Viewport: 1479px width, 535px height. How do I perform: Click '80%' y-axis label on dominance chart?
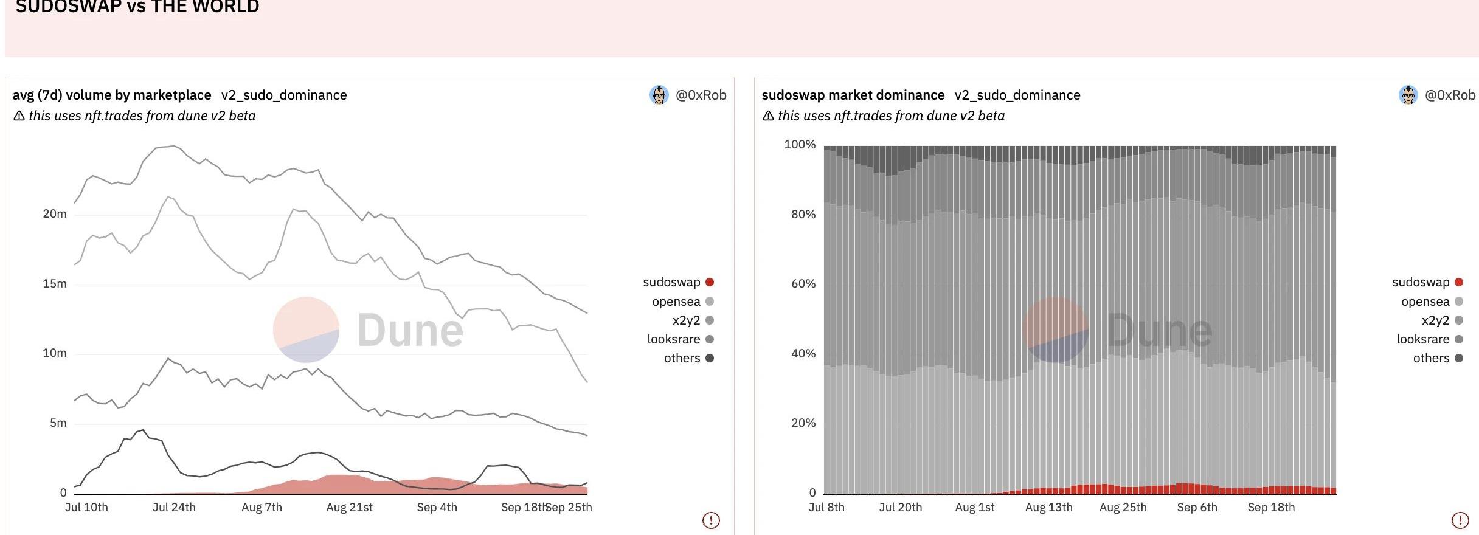point(803,215)
